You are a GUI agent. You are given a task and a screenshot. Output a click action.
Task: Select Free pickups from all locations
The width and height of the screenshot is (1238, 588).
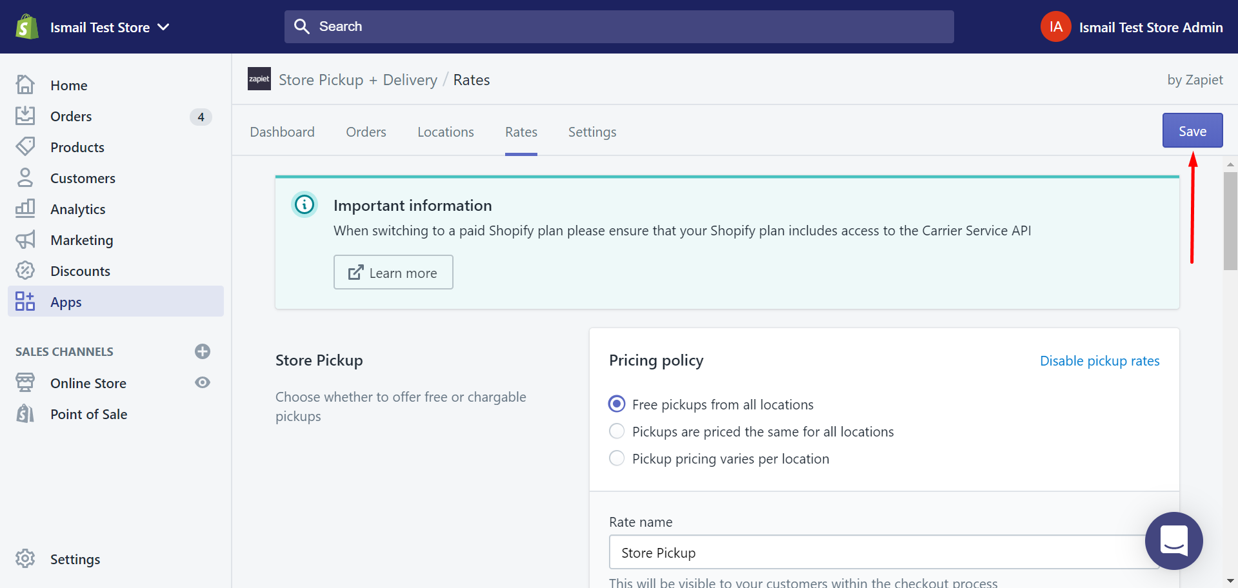coord(617,404)
